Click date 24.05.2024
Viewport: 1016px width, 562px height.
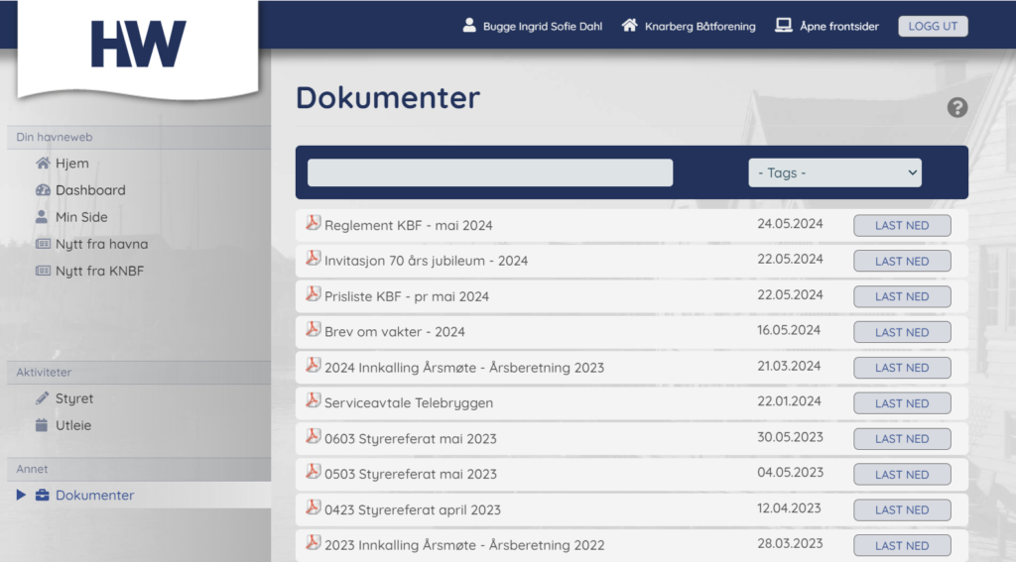coord(790,224)
